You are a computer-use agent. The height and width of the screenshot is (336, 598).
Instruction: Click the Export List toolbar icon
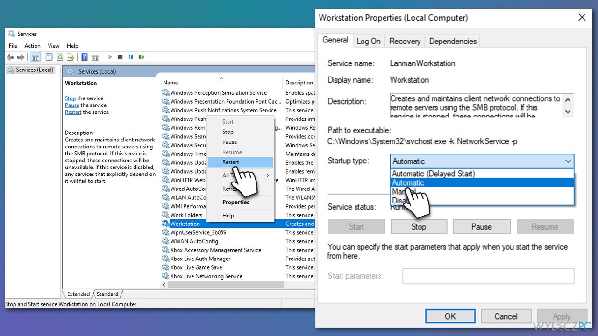pos(71,57)
